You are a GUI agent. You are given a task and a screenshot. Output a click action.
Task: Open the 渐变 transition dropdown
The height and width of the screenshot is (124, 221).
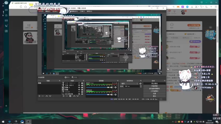click(x=129, y=84)
